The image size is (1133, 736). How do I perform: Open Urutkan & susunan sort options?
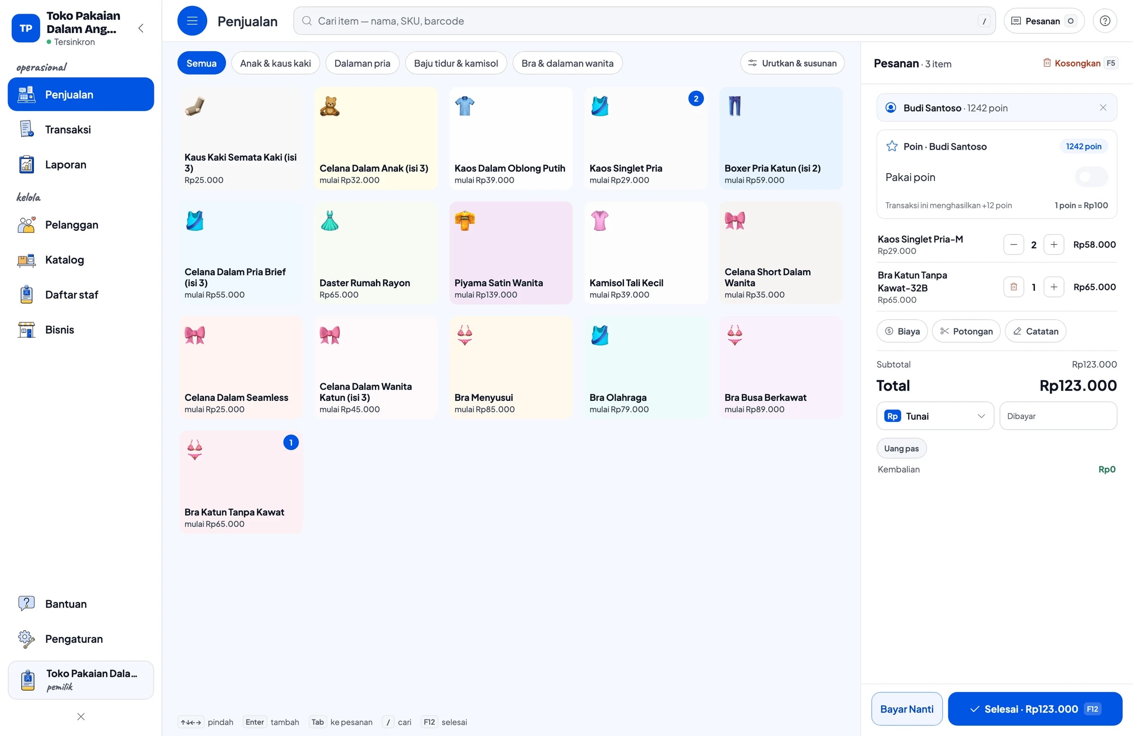[792, 63]
